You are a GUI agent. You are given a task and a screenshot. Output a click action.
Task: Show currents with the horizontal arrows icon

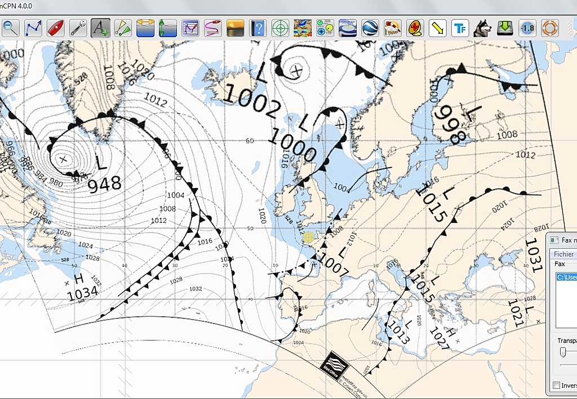[x=145, y=28]
